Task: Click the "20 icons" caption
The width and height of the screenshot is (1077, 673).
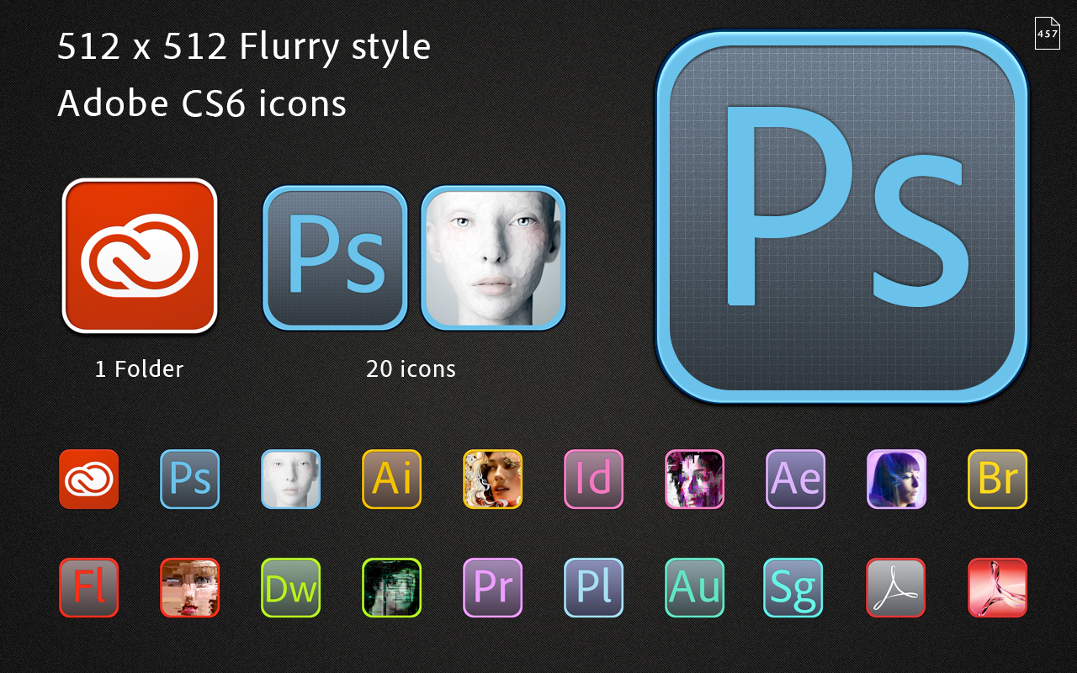Action: (411, 368)
